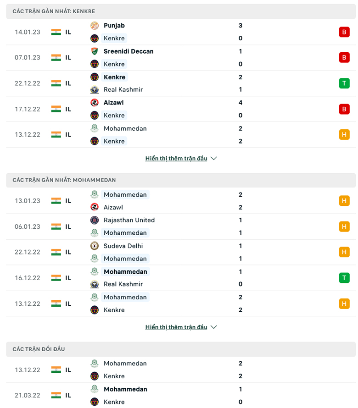Click green T badge for Kenkre vs Real Kashmir

point(344,83)
